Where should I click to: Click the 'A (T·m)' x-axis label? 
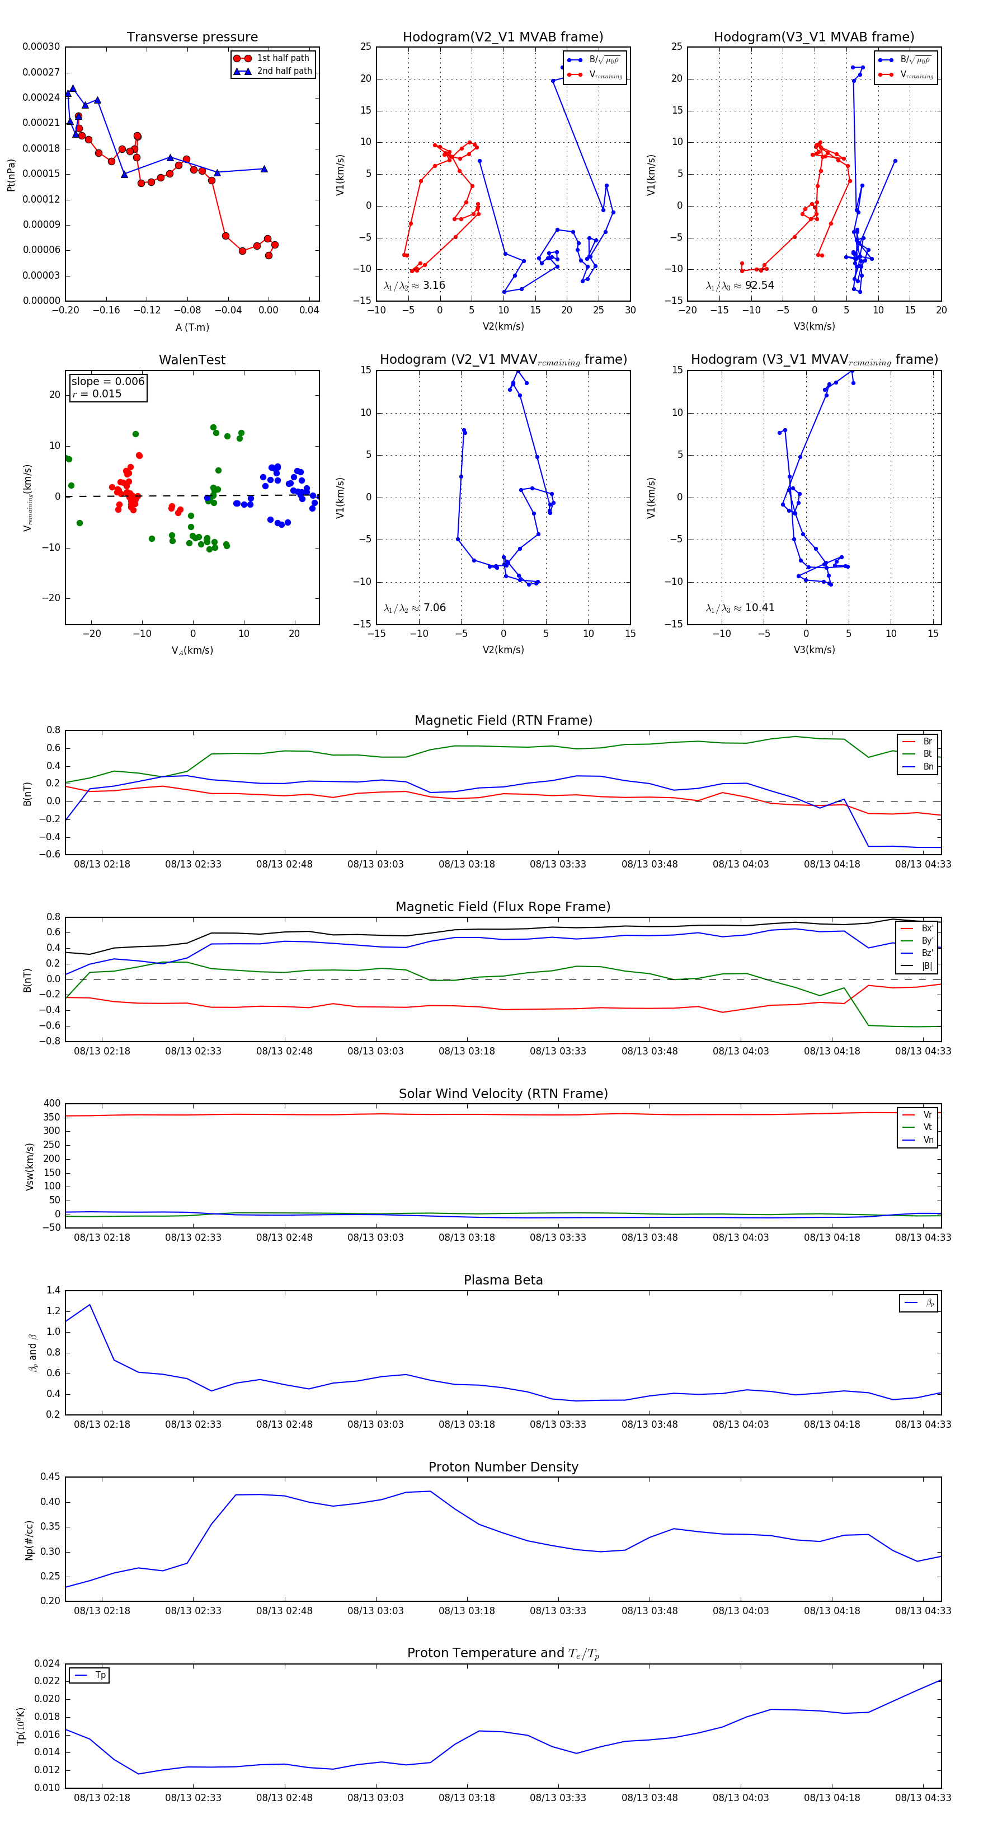192,327
